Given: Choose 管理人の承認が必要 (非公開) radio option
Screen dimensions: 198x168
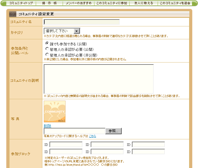Looking at the screenshot, I should 47,54.
